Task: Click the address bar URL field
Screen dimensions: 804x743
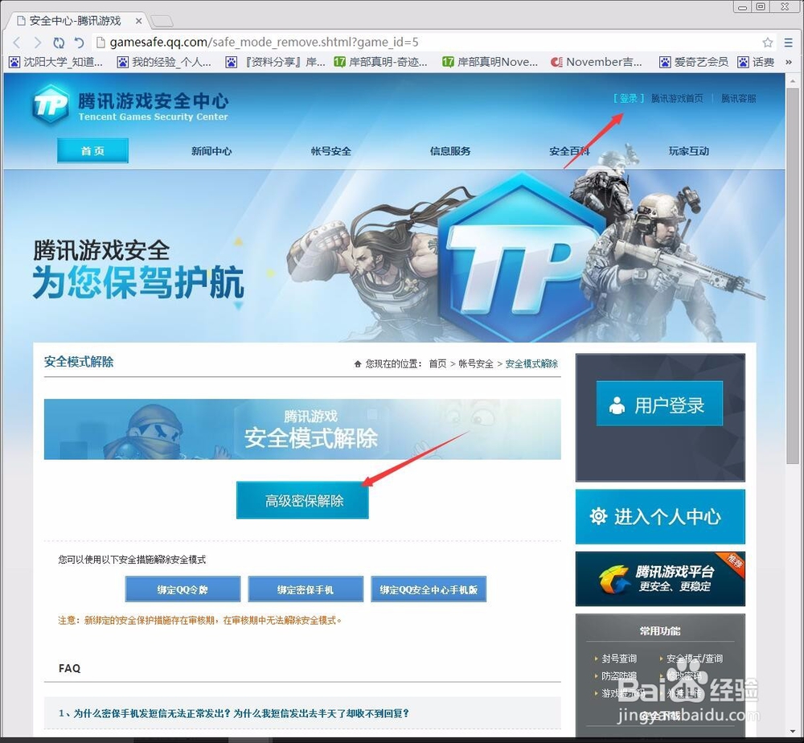Action: point(425,42)
